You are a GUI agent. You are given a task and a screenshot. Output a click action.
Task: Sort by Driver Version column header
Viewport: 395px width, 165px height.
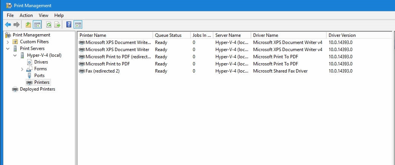(x=359, y=35)
